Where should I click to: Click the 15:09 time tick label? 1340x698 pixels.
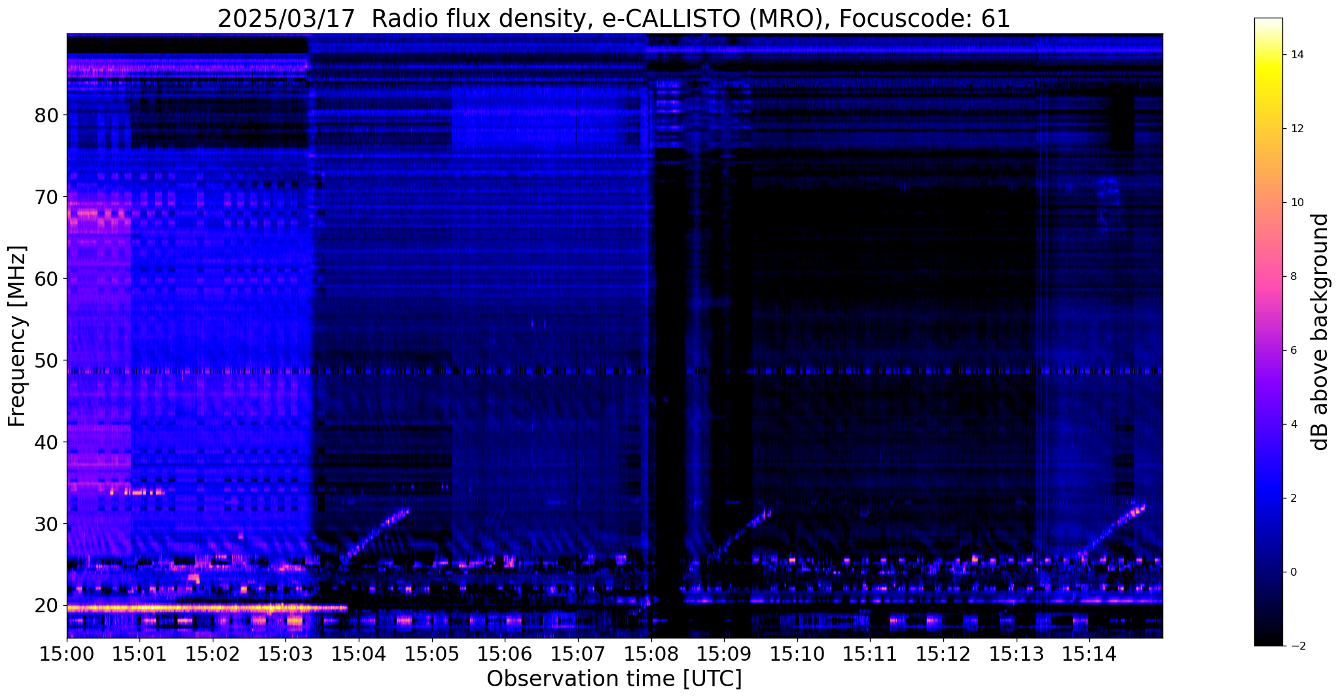tap(724, 654)
